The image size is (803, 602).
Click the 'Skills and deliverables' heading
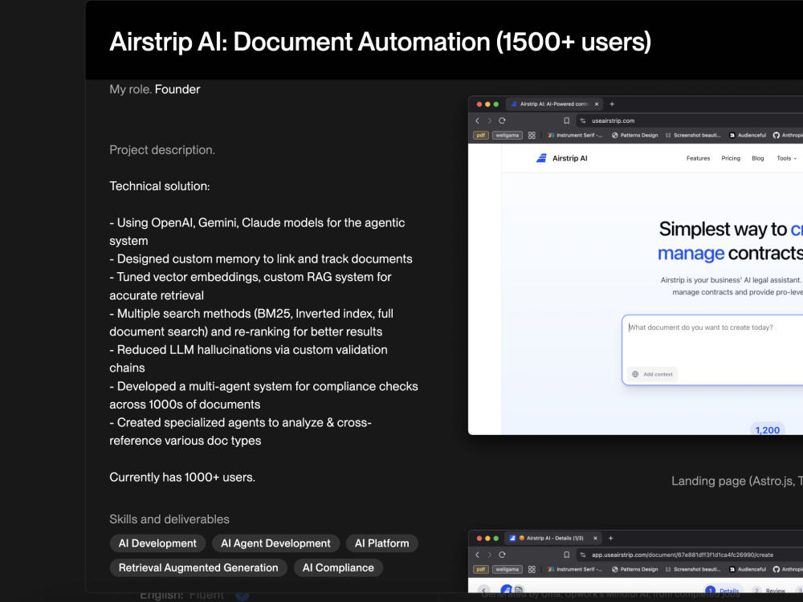169,519
